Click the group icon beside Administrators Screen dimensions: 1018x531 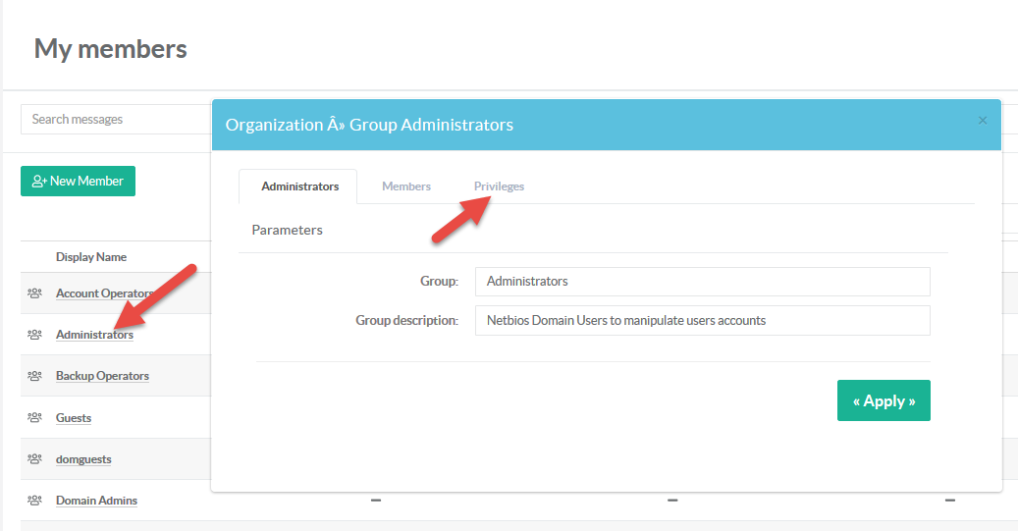[34, 335]
